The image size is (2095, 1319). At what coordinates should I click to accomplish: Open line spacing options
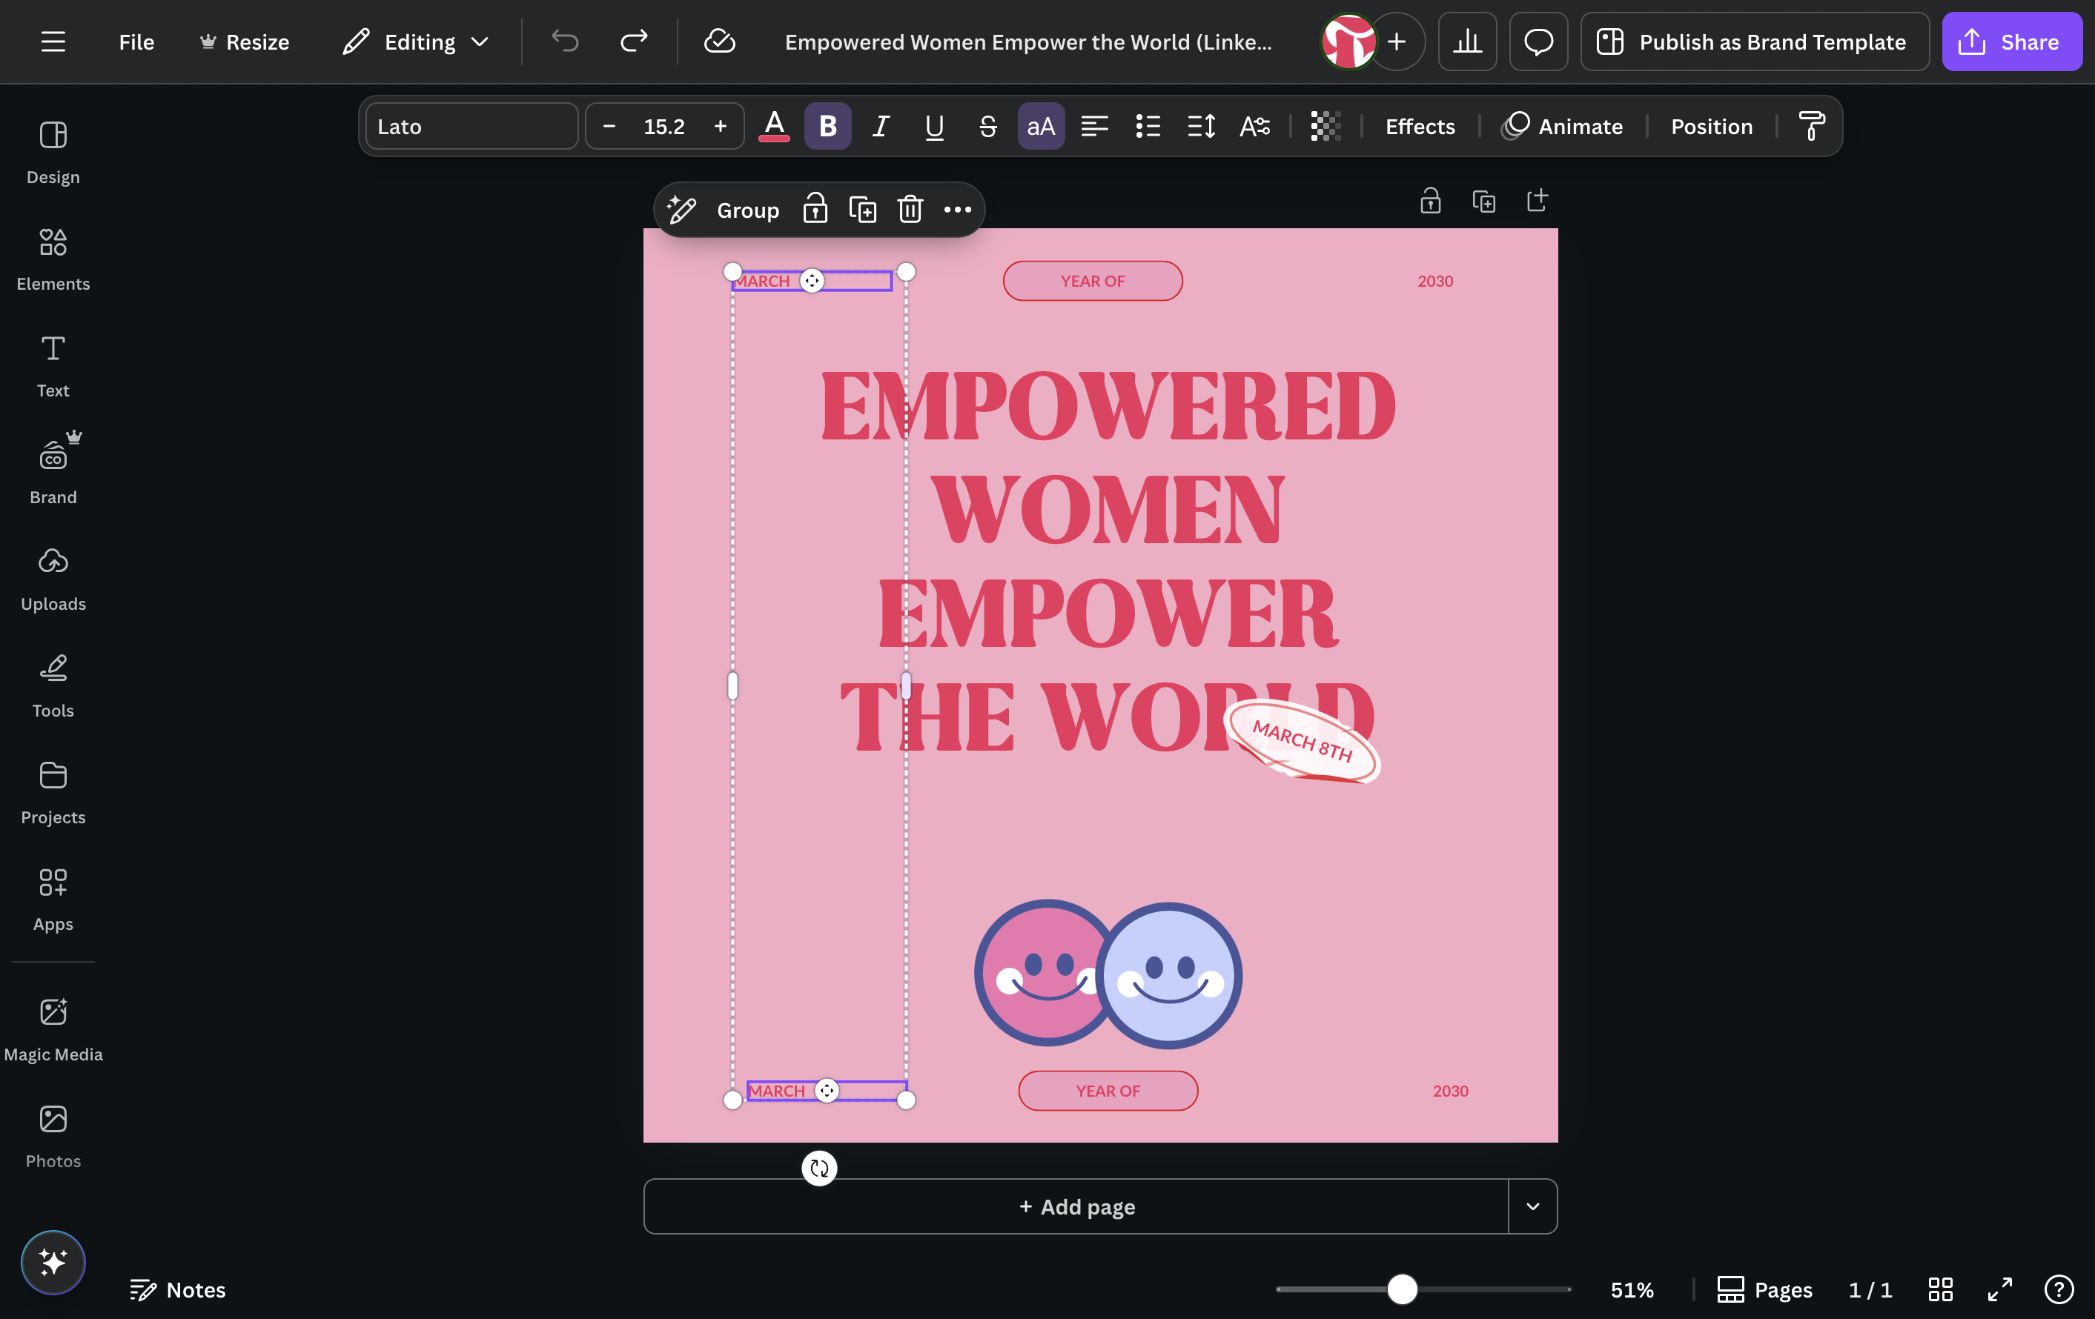pos(1202,127)
